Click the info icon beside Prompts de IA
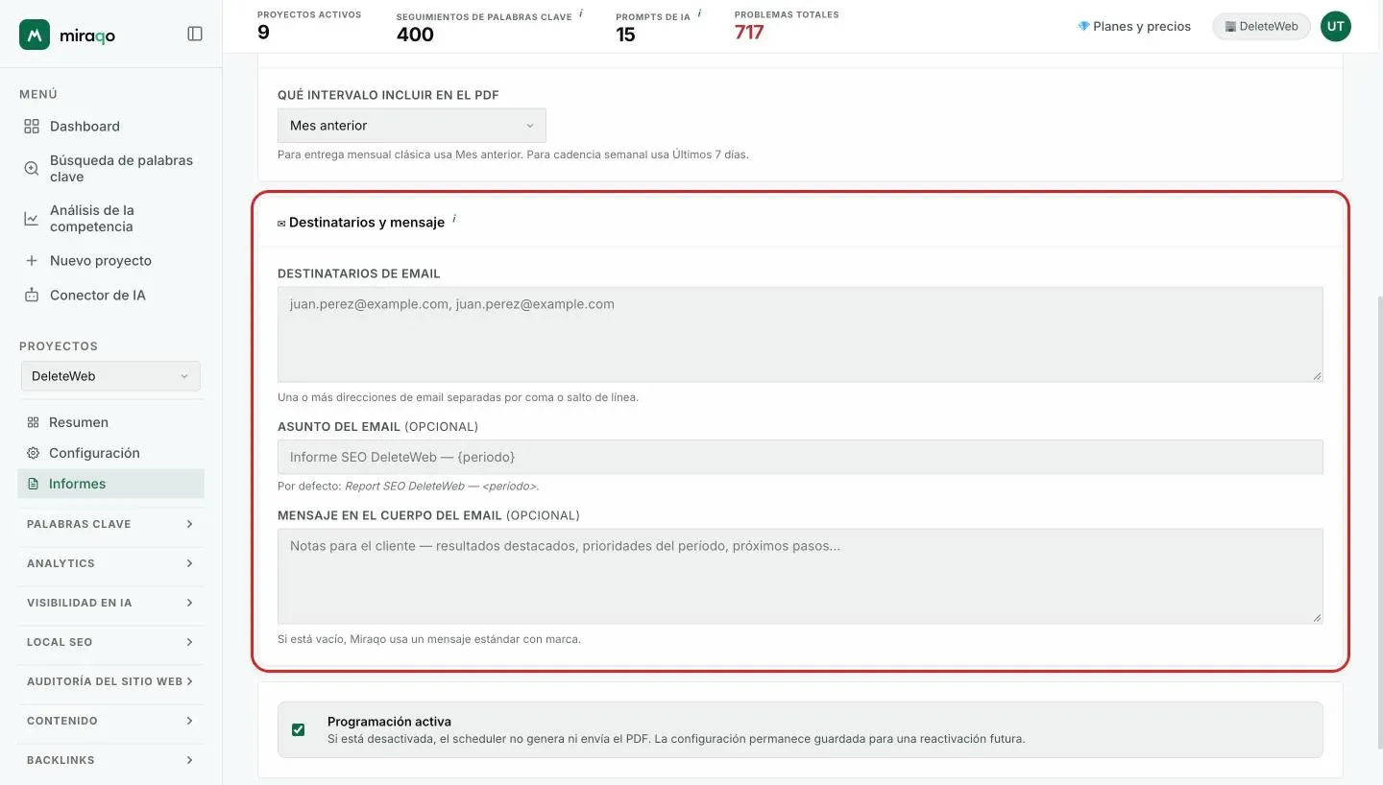This screenshot has height=785, width=1383. (699, 13)
